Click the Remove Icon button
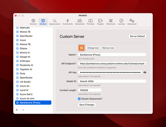Viewport: 166px width, 127px height. coord(108,48)
